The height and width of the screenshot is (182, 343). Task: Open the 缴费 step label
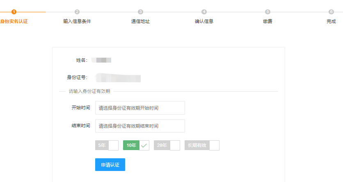[268, 21]
